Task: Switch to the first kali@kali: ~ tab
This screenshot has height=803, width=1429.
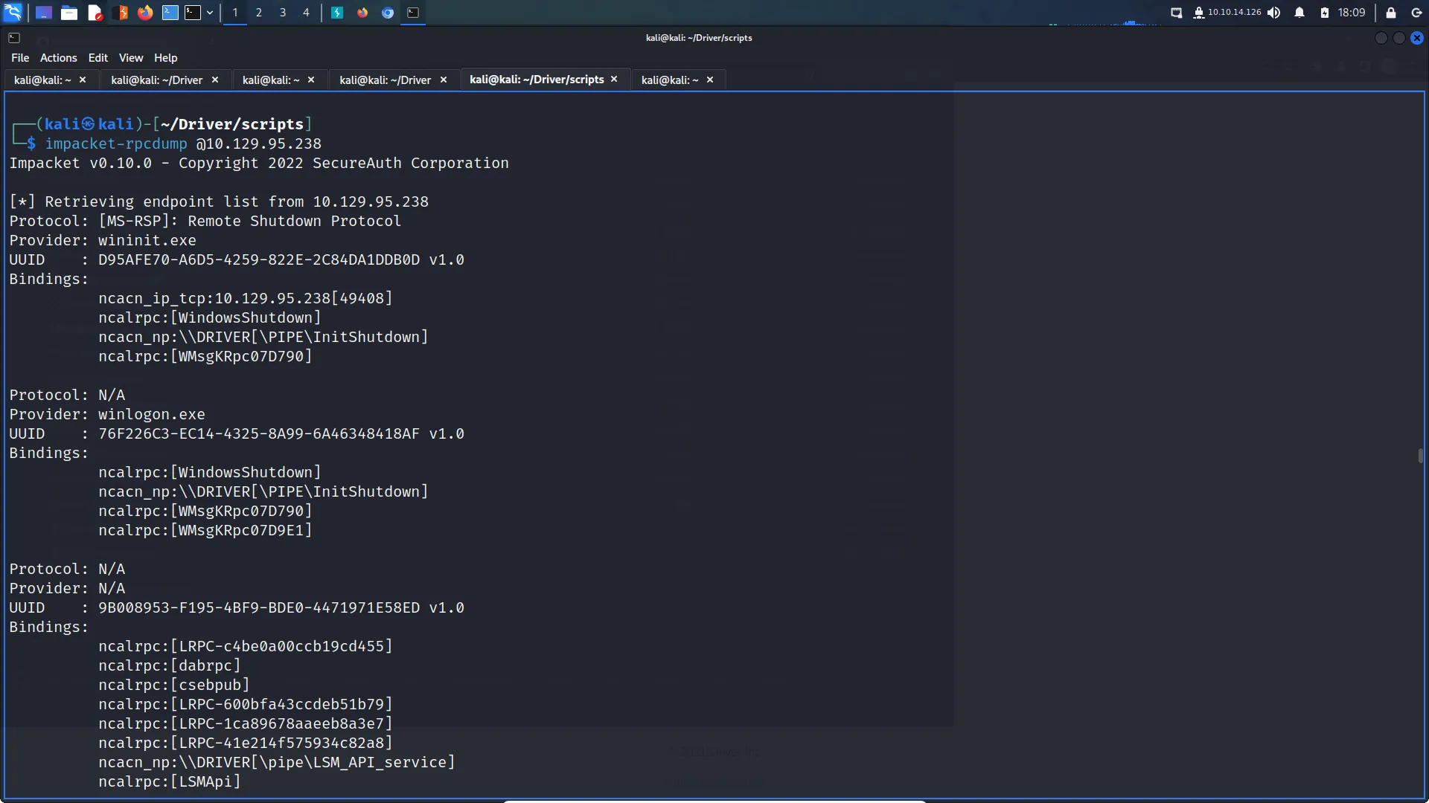Action: coord(43,80)
